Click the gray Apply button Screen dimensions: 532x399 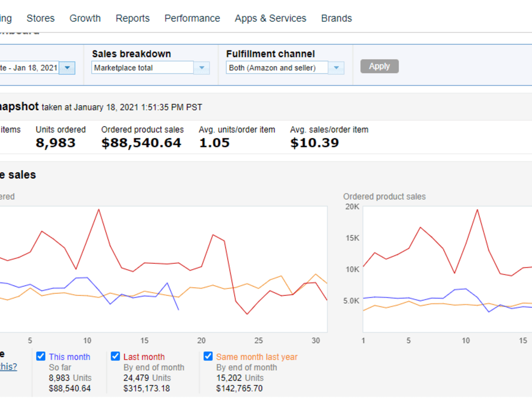(x=379, y=66)
